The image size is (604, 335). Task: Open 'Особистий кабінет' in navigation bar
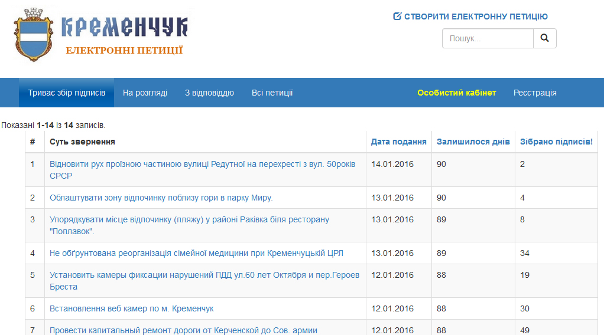456,93
